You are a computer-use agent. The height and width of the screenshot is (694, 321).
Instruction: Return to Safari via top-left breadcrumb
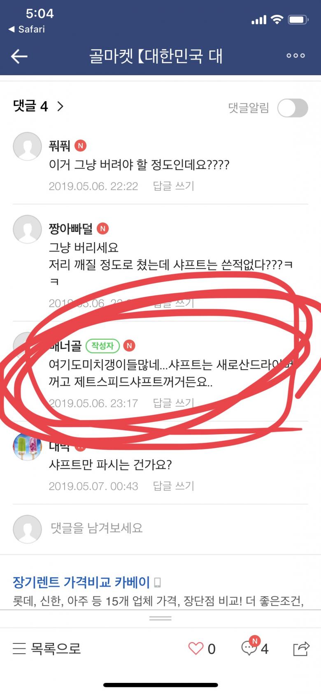pyautogui.click(x=27, y=29)
